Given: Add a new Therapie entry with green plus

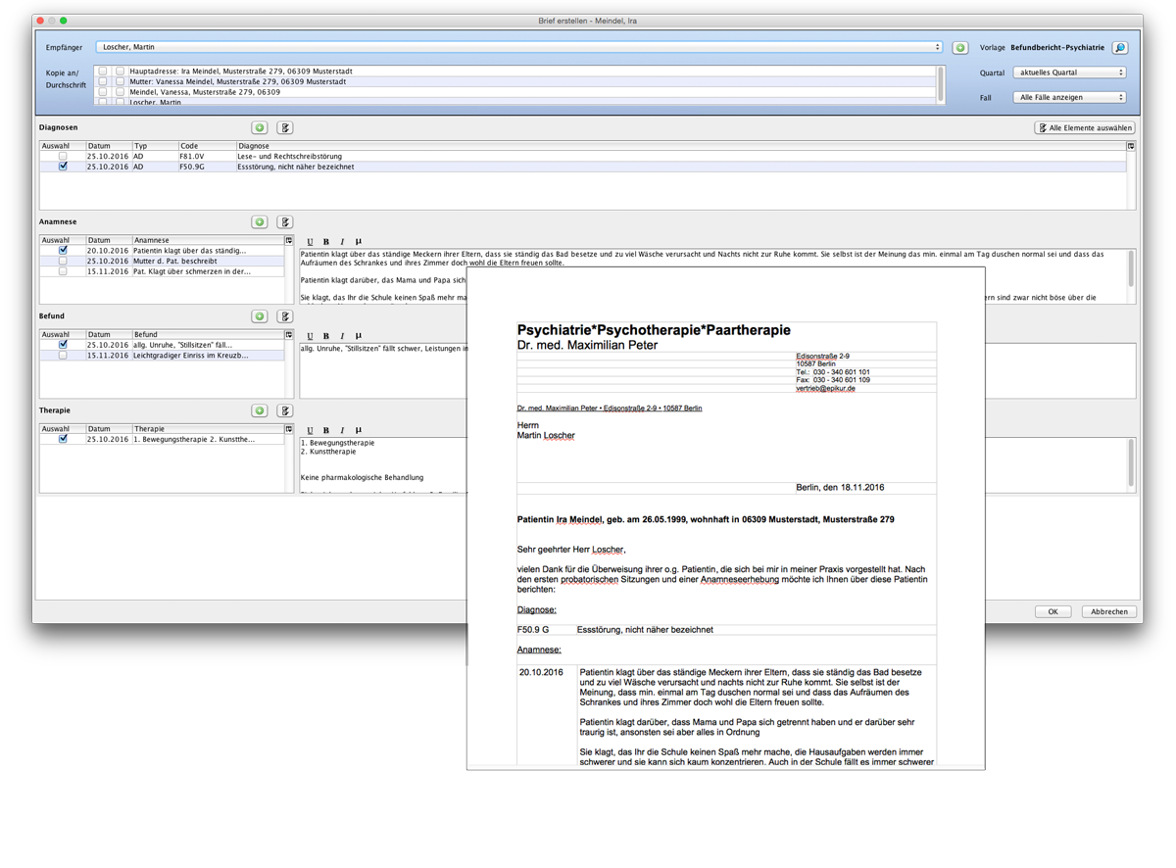Looking at the screenshot, I should pyautogui.click(x=260, y=410).
